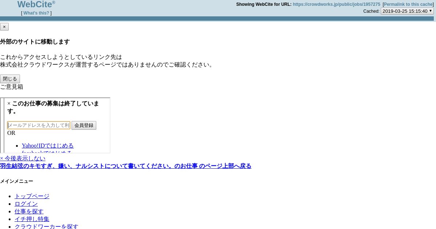Go to トップページ link
The image size is (436, 229).
(x=32, y=196)
